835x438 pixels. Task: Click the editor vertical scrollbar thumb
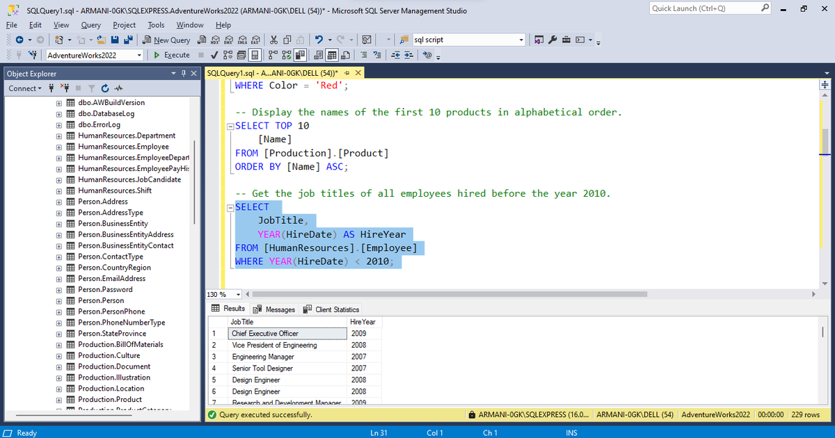point(825,140)
